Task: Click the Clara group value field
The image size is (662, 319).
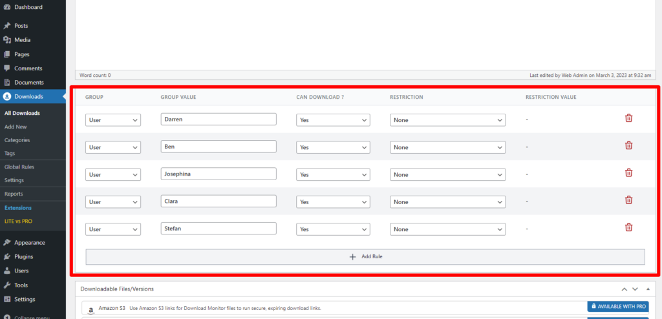Action: coord(219,201)
